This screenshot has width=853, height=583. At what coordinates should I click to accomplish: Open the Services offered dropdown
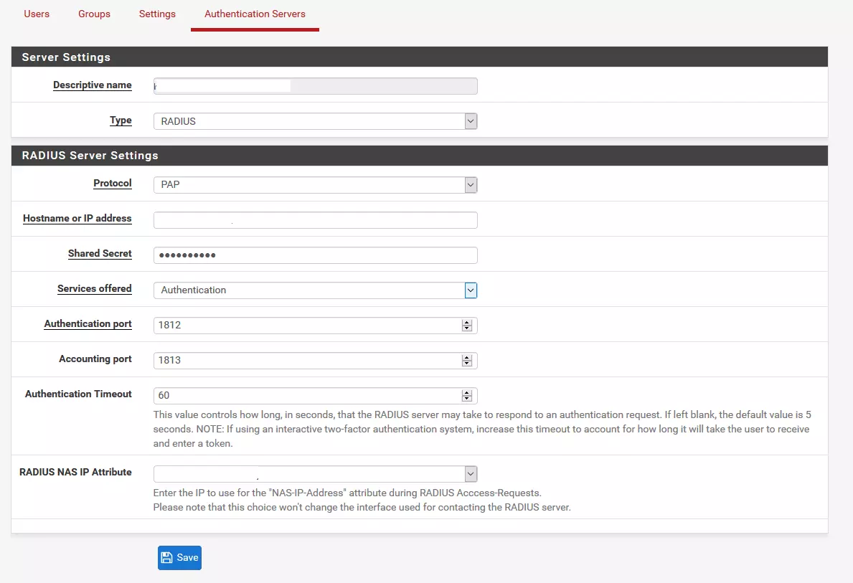click(x=471, y=290)
